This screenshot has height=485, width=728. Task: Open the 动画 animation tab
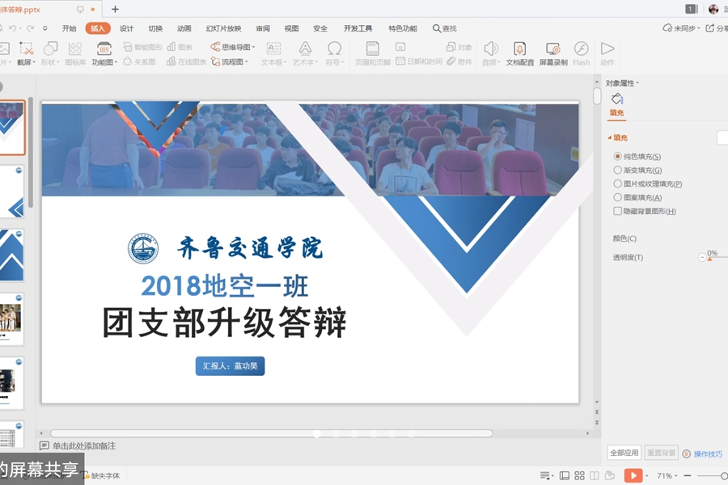tap(184, 28)
